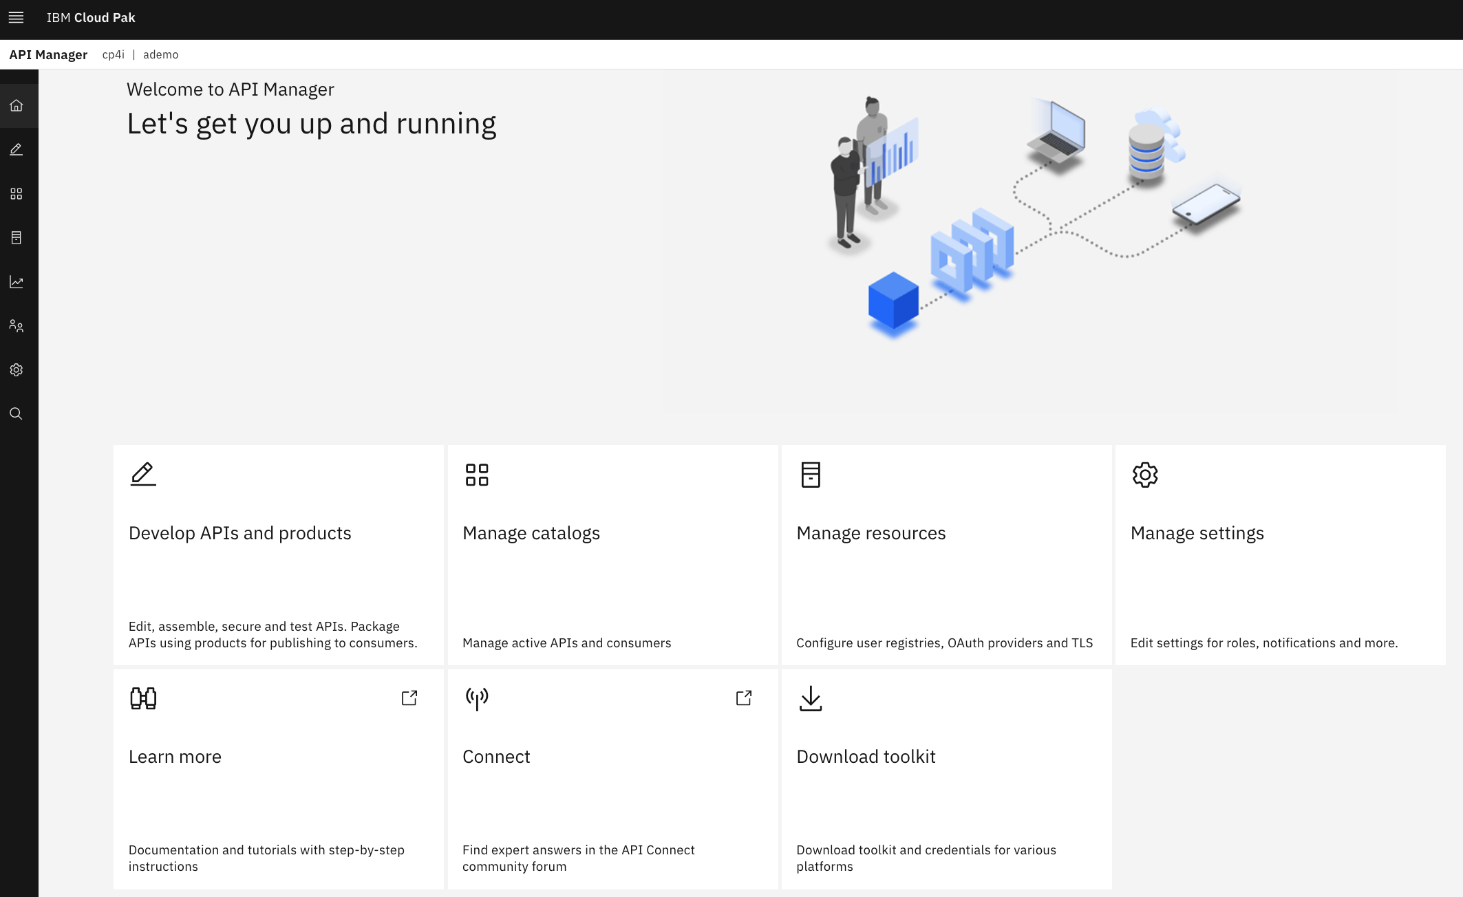Click the binoculars icon on Learn more card

142,698
